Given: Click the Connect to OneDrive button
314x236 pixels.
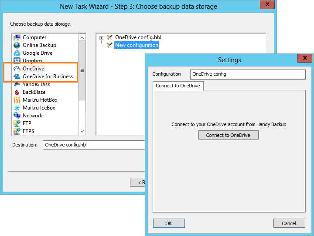Looking at the screenshot, I should (x=228, y=135).
